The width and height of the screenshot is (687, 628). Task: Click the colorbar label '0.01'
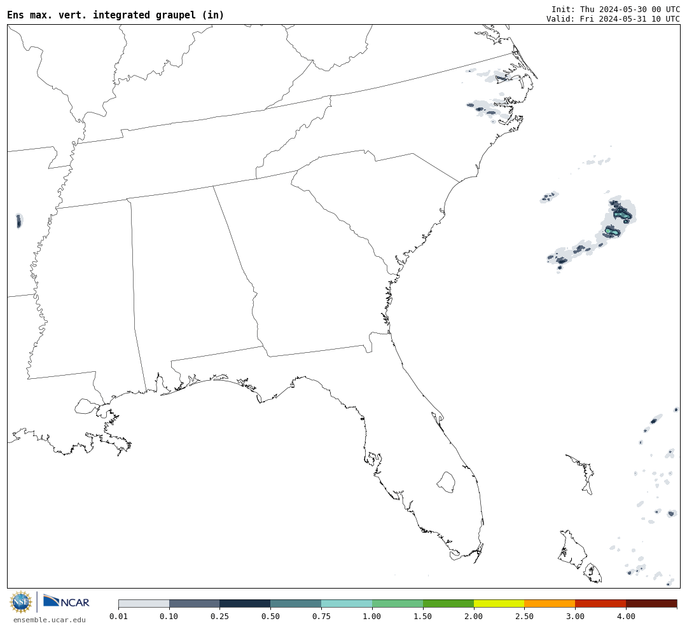click(118, 616)
